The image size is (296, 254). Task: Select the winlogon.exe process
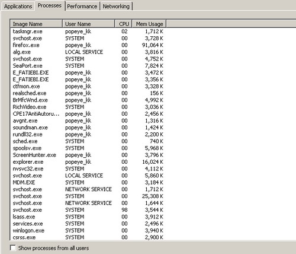pyautogui.click(x=88, y=230)
